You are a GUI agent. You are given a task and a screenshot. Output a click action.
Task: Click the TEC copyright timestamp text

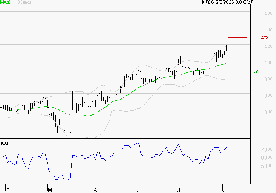227,2
